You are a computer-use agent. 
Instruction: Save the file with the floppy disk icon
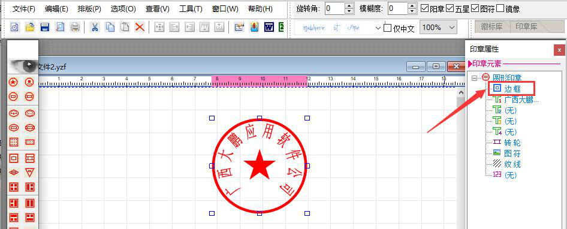tap(44, 27)
